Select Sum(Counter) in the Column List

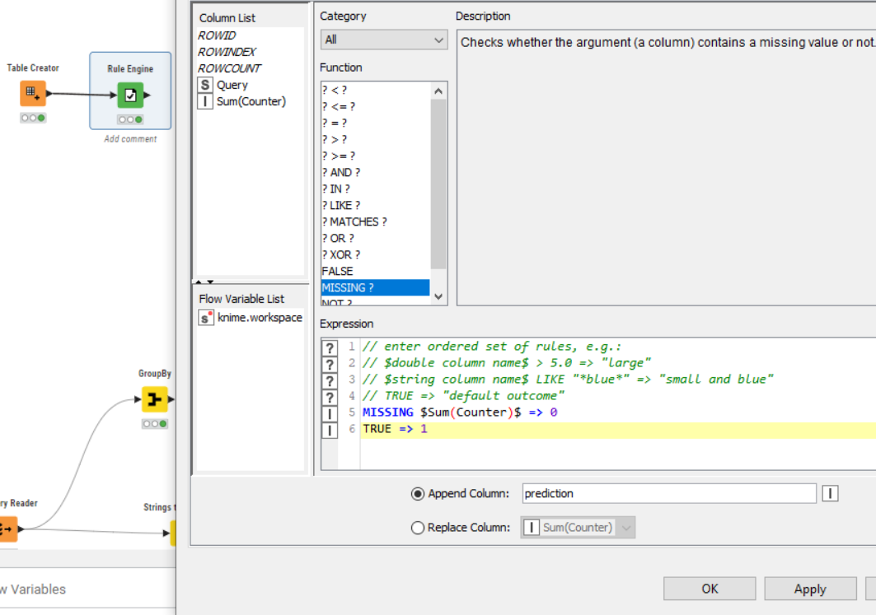(251, 101)
